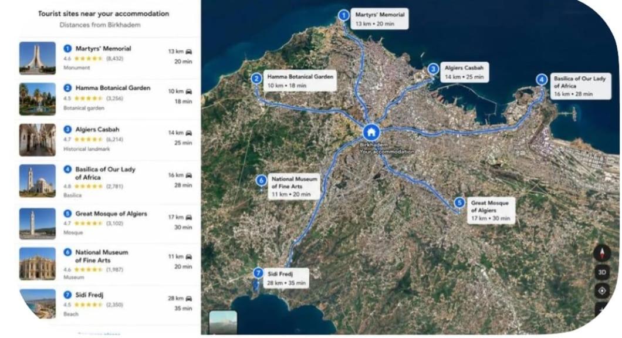Open the Martyrs' Memorial list entry
The width and height of the screenshot is (622, 338).
pos(106,58)
